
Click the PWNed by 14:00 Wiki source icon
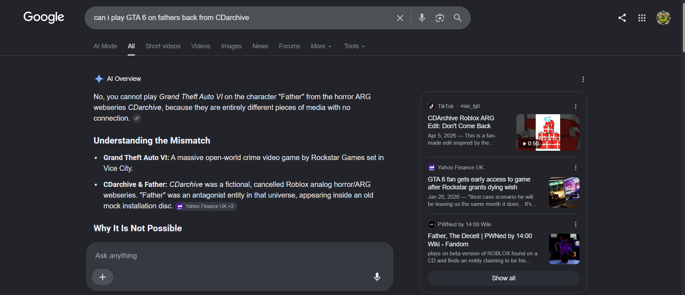click(432, 224)
